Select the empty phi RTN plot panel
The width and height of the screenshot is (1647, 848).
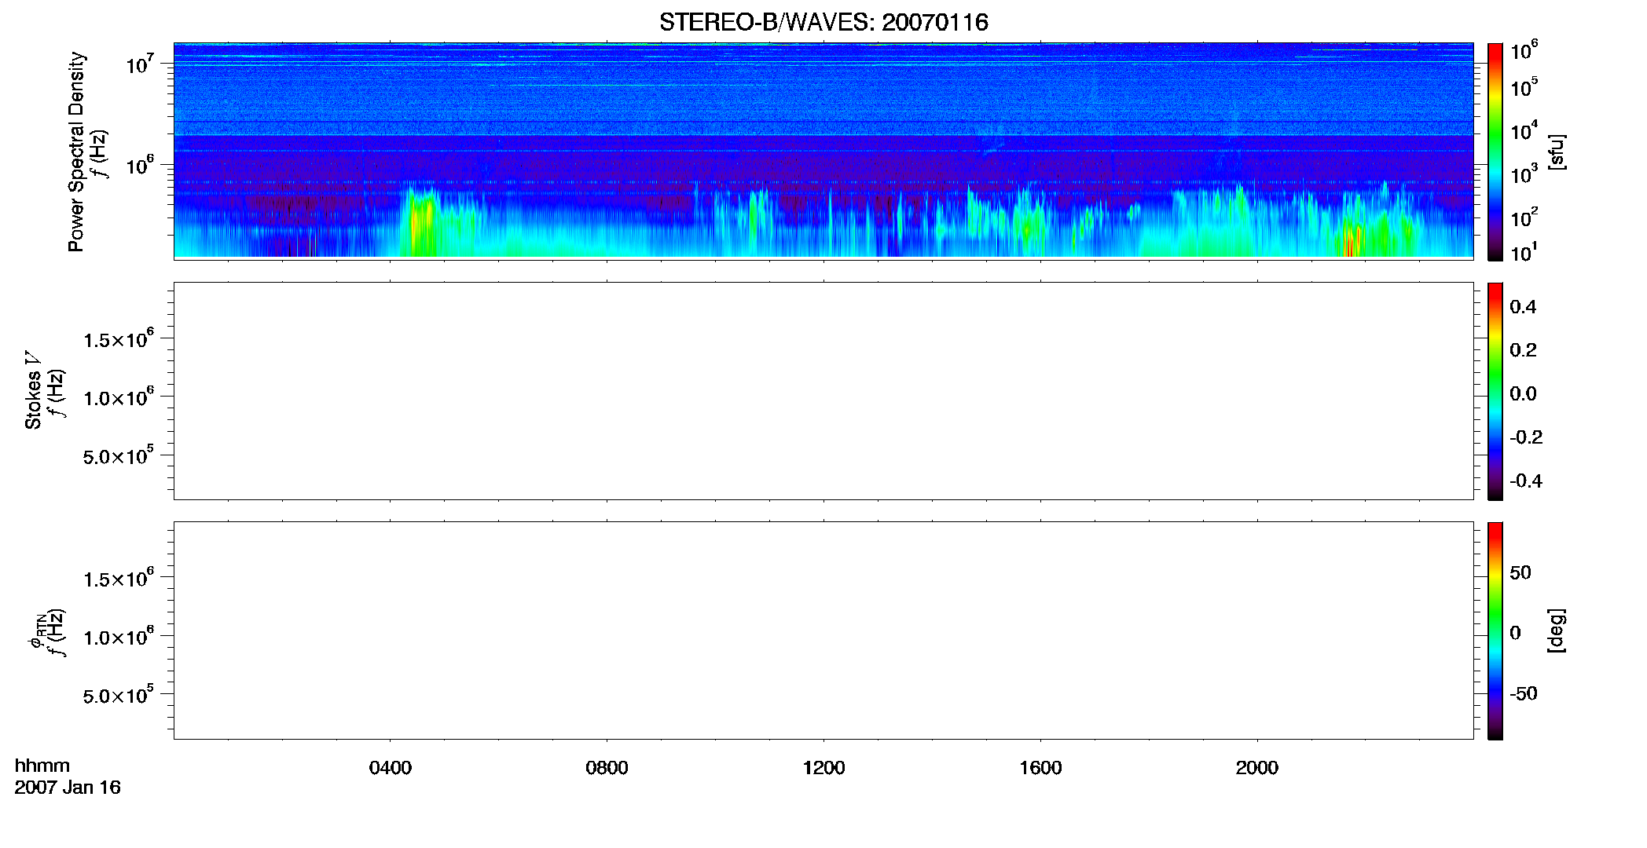pos(823,631)
